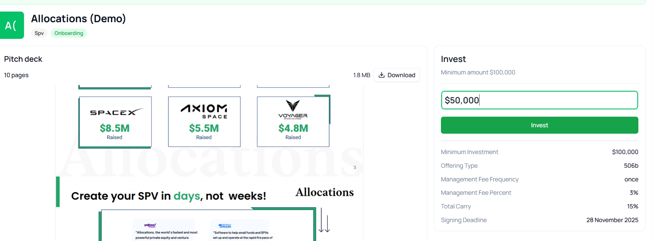This screenshot has height=241, width=653.
Task: Click the investment amount input field
Action: click(x=539, y=100)
